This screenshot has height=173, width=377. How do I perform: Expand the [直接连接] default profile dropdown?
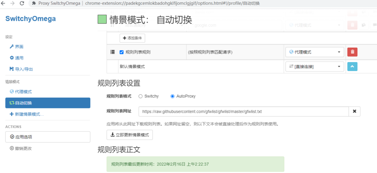314,66
